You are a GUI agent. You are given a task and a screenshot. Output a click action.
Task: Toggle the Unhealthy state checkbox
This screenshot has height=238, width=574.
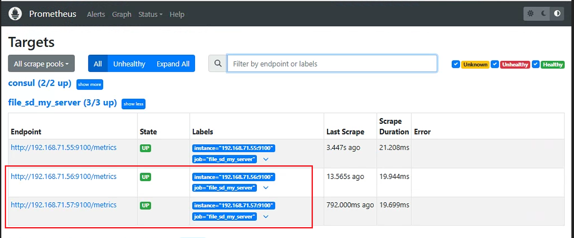click(x=495, y=64)
